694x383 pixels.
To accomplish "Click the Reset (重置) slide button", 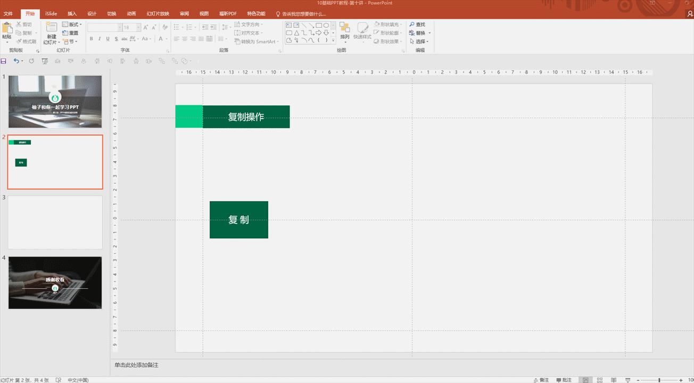I will click(x=70, y=33).
